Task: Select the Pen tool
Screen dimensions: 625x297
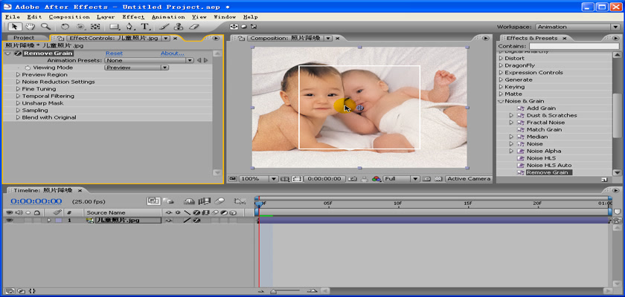Action: click(x=130, y=27)
